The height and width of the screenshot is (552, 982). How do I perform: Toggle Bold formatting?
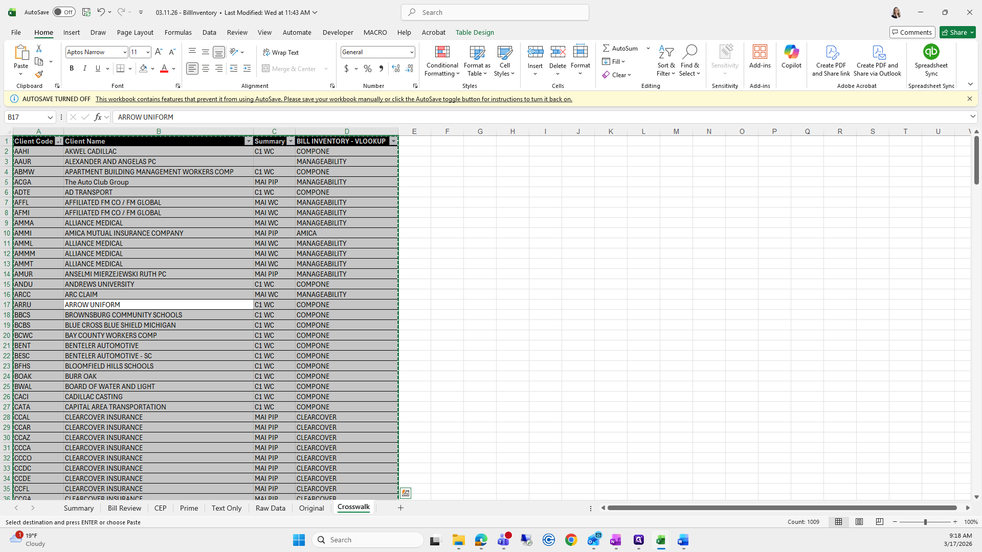(72, 68)
